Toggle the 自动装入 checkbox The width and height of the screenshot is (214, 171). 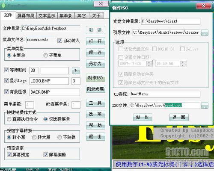coord(59,41)
